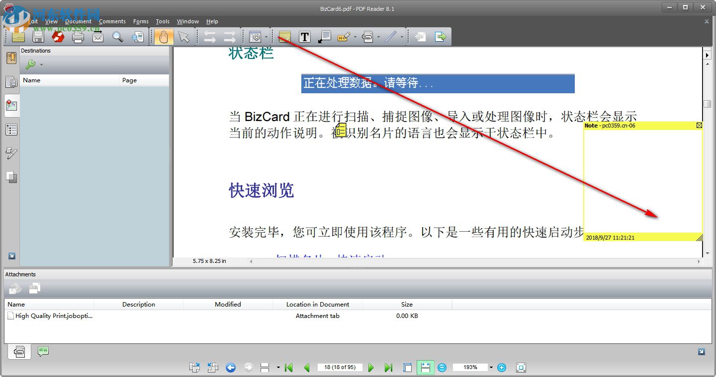Sort destinations by Name column
The width and height of the screenshot is (716, 377).
(x=70, y=80)
